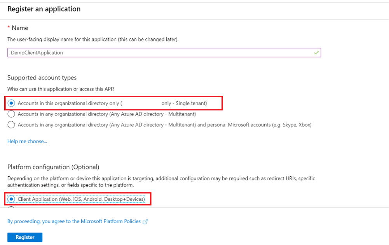
Task: Click the 'Who can use this application' question
Action: click(x=61, y=89)
